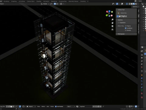Click the blue Z axis gizmo ball
This screenshot has height=110, width=146.
point(109,11)
